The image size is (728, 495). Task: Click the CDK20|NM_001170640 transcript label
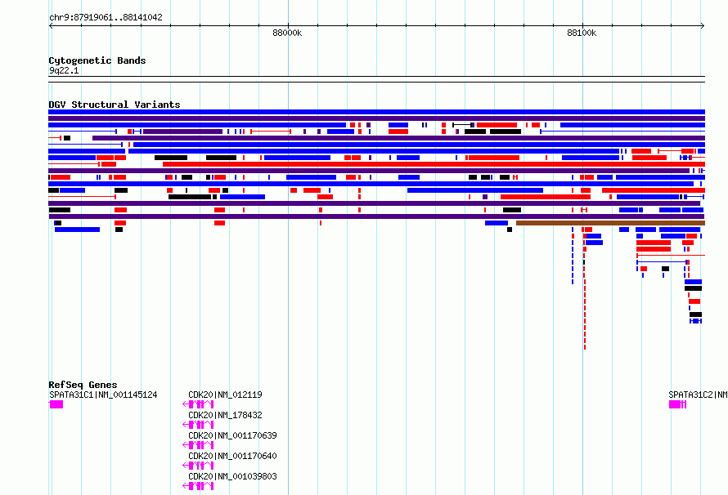(232, 456)
